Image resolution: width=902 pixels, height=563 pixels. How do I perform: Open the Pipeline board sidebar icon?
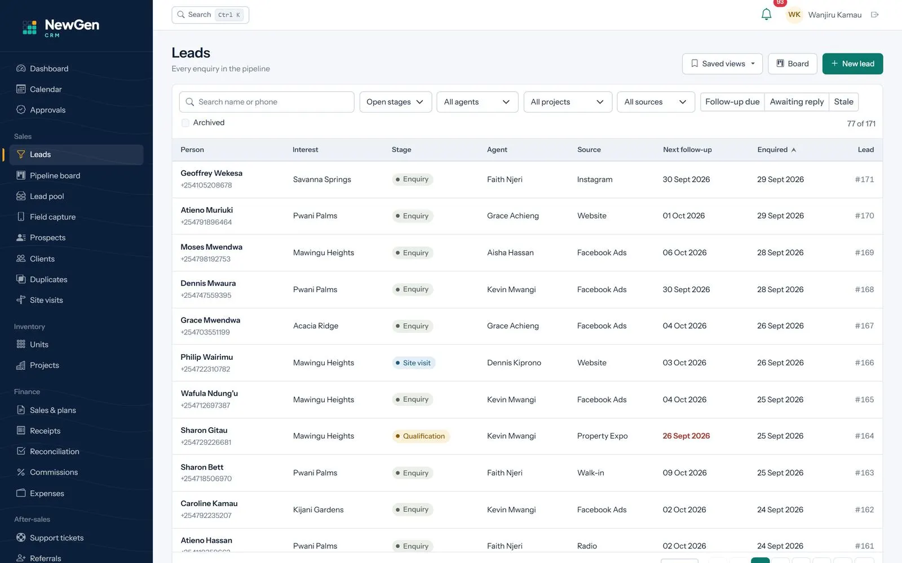point(21,175)
